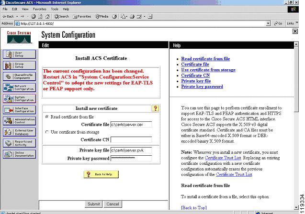
Task: Open Private key file help link
Action: 196,81
